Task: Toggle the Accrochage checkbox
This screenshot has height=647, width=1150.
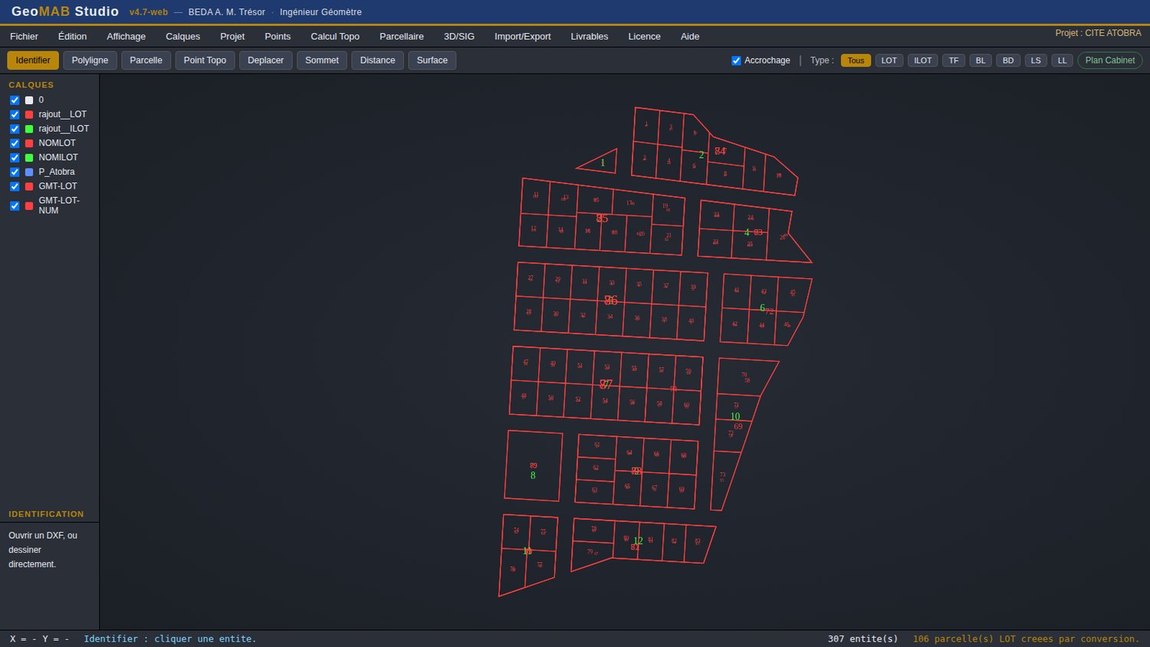Action: 736,61
